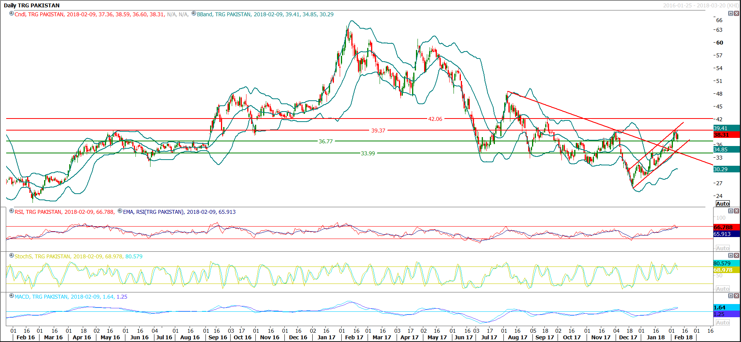741x342 pixels.
Task: Click the Daily TRG PAKISTAN chart title
Action: click(32, 5)
